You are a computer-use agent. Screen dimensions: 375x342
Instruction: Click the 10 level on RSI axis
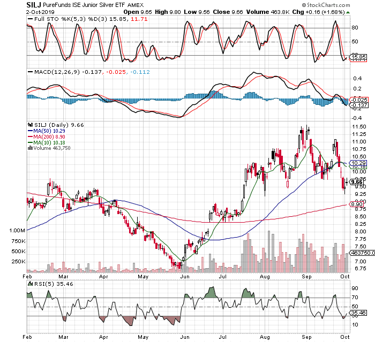(x=355, y=324)
